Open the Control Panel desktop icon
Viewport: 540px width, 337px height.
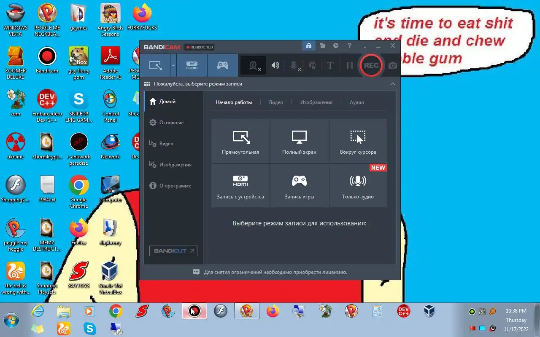pyautogui.click(x=111, y=106)
